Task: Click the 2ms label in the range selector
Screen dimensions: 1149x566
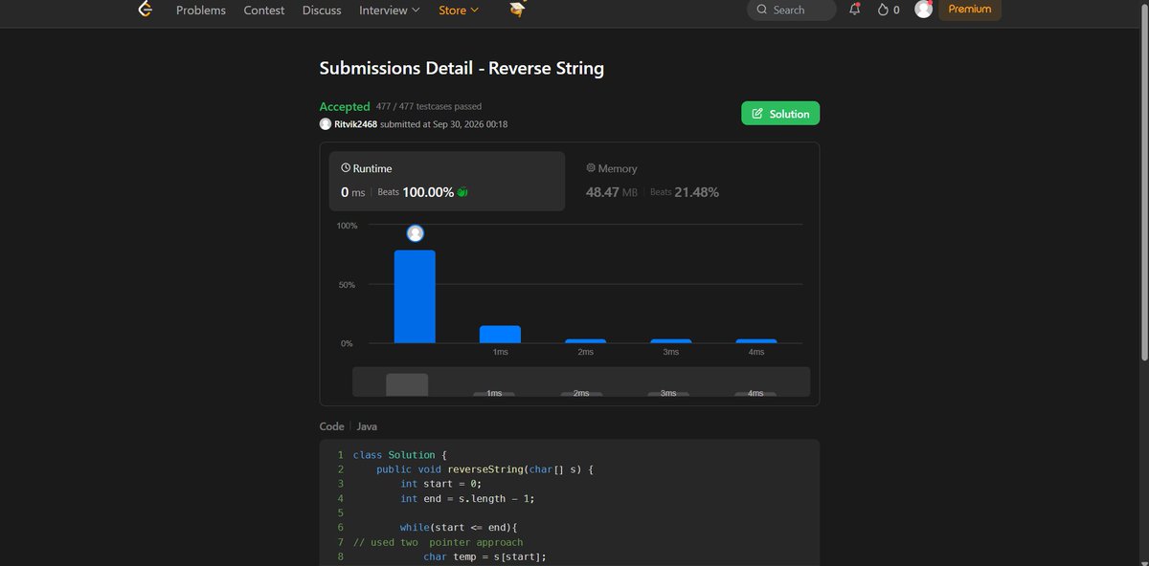Action: click(x=581, y=394)
